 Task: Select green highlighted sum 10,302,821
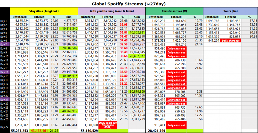coord(137,33)
